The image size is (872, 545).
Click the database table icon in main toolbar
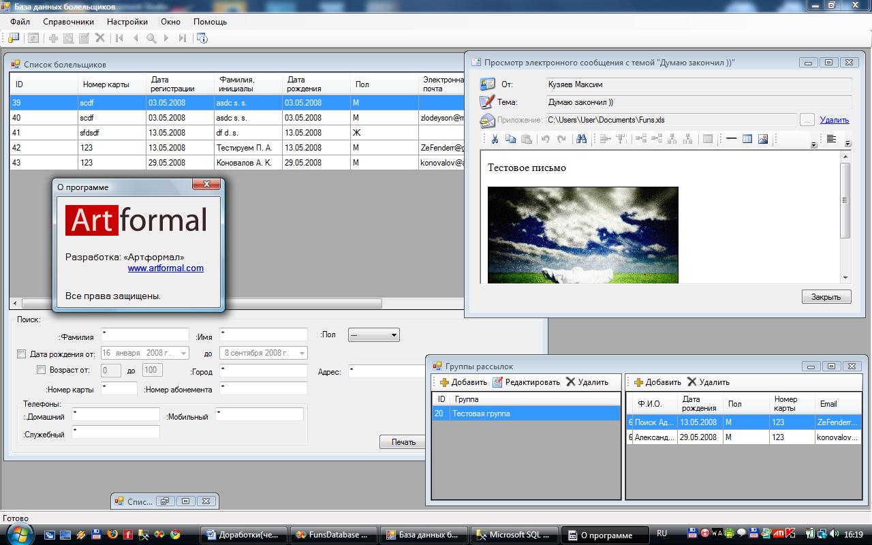[14, 38]
